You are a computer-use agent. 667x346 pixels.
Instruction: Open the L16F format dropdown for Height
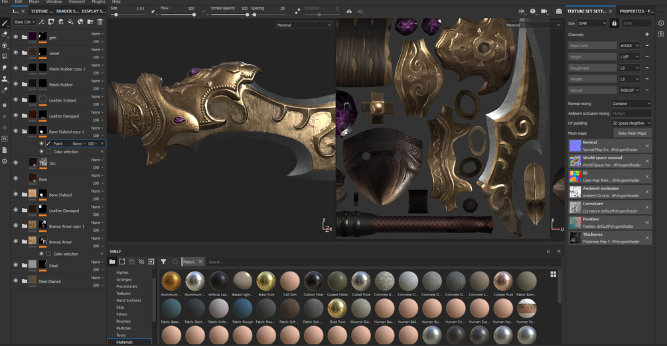click(630, 56)
